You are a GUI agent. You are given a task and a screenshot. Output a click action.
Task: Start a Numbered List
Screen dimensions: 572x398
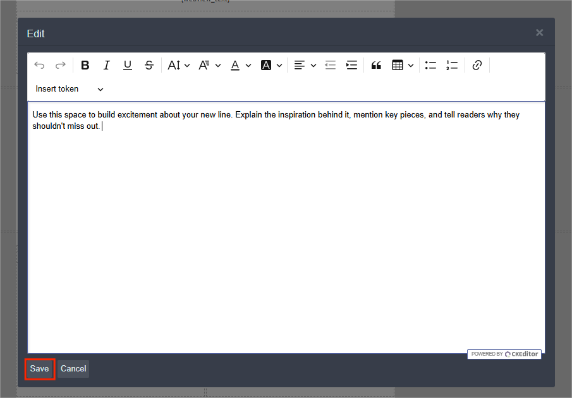tap(452, 65)
